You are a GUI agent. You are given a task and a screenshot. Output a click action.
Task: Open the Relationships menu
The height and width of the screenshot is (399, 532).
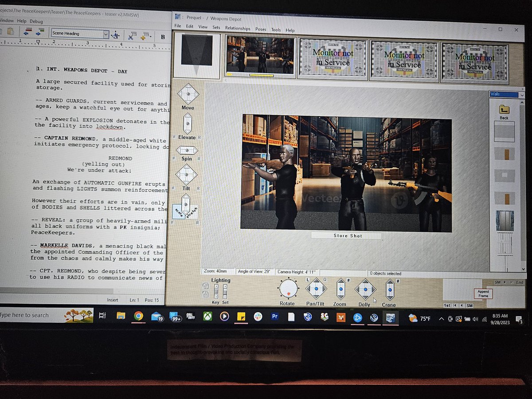(x=238, y=28)
